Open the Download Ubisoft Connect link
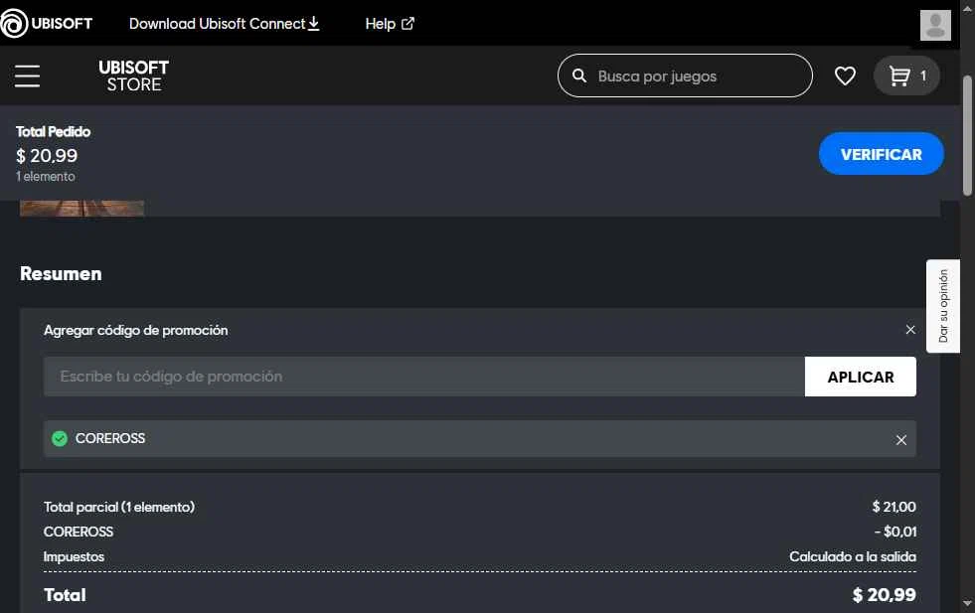Screen dimensions: 975x613 224,24
